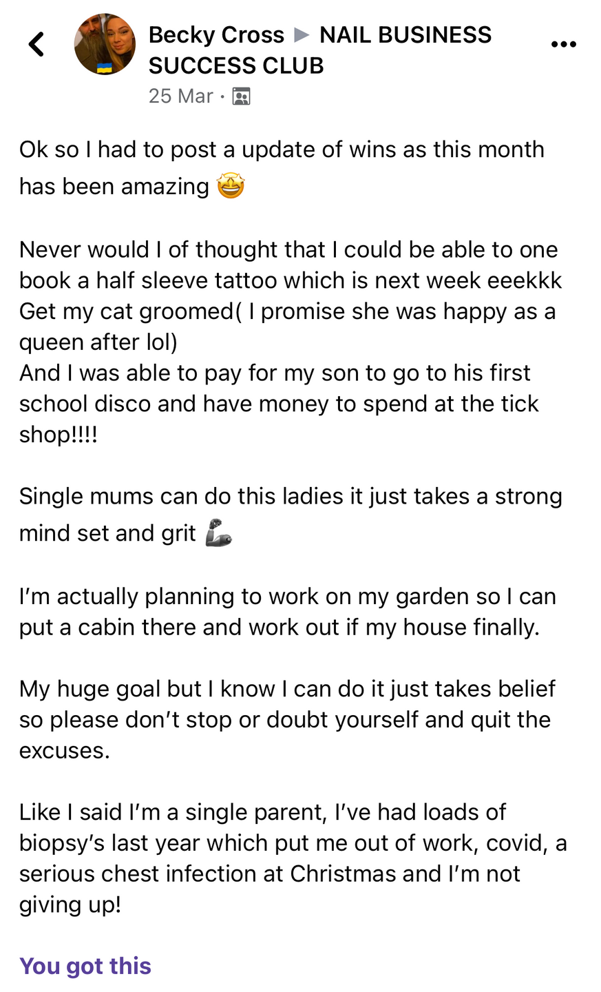The image size is (601, 992).
Task: Tap the back arrow chevron
Action: 36,44
